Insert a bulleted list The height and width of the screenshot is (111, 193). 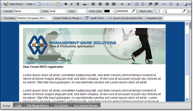pyautogui.click(x=142, y=4)
